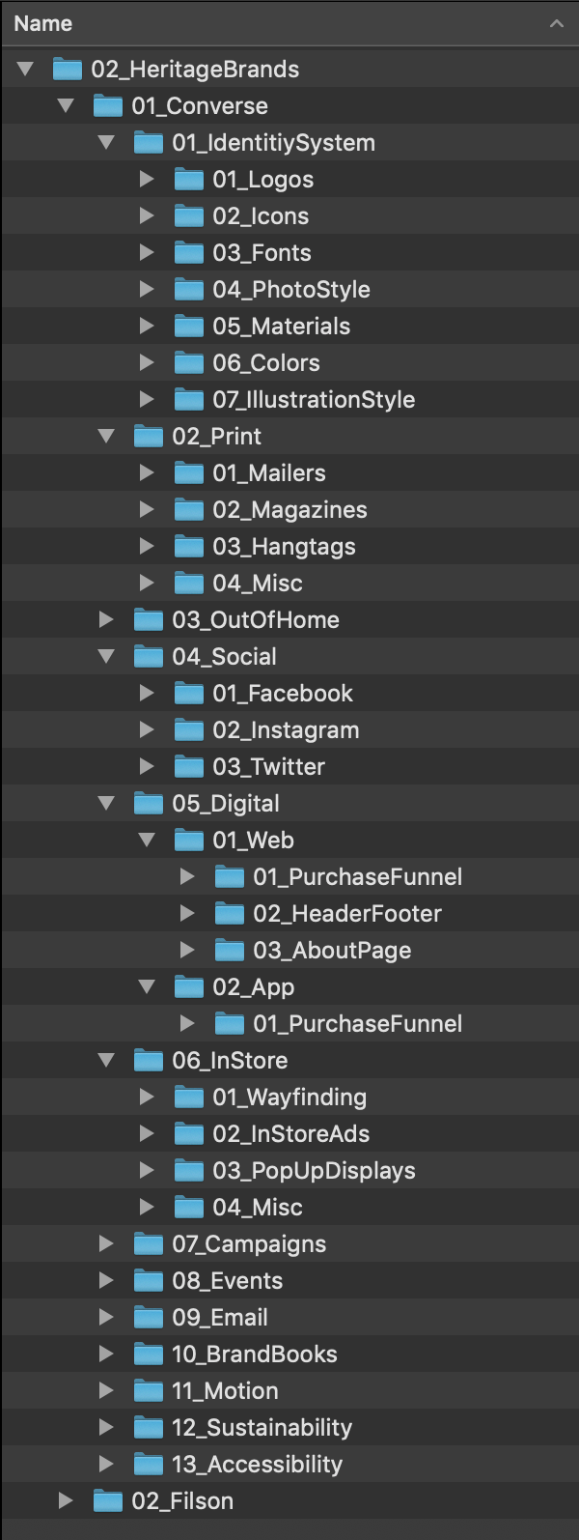
Task: Click the 10_BrandBooks folder icon
Action: pyautogui.click(x=149, y=1354)
